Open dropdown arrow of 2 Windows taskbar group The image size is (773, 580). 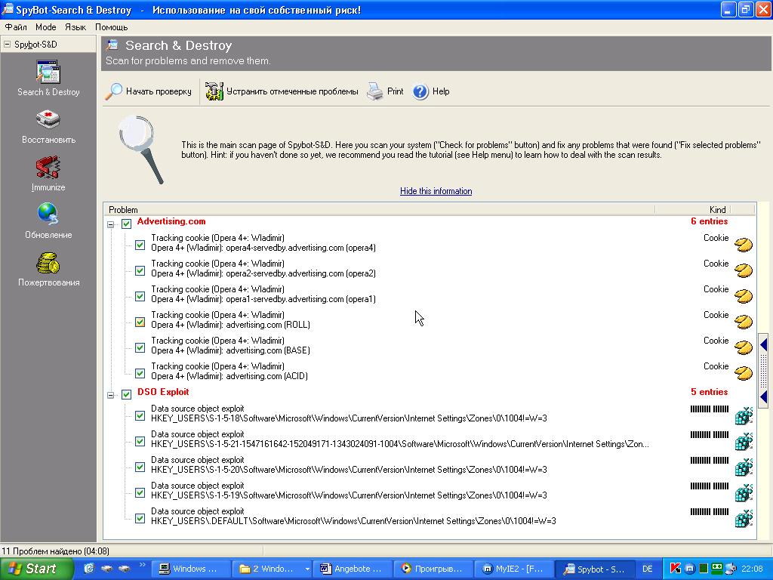pos(307,569)
